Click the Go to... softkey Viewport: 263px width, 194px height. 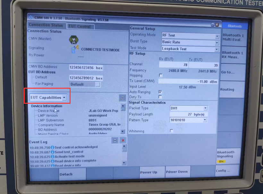coord(232,72)
